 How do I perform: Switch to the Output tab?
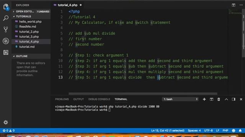[78, 99]
